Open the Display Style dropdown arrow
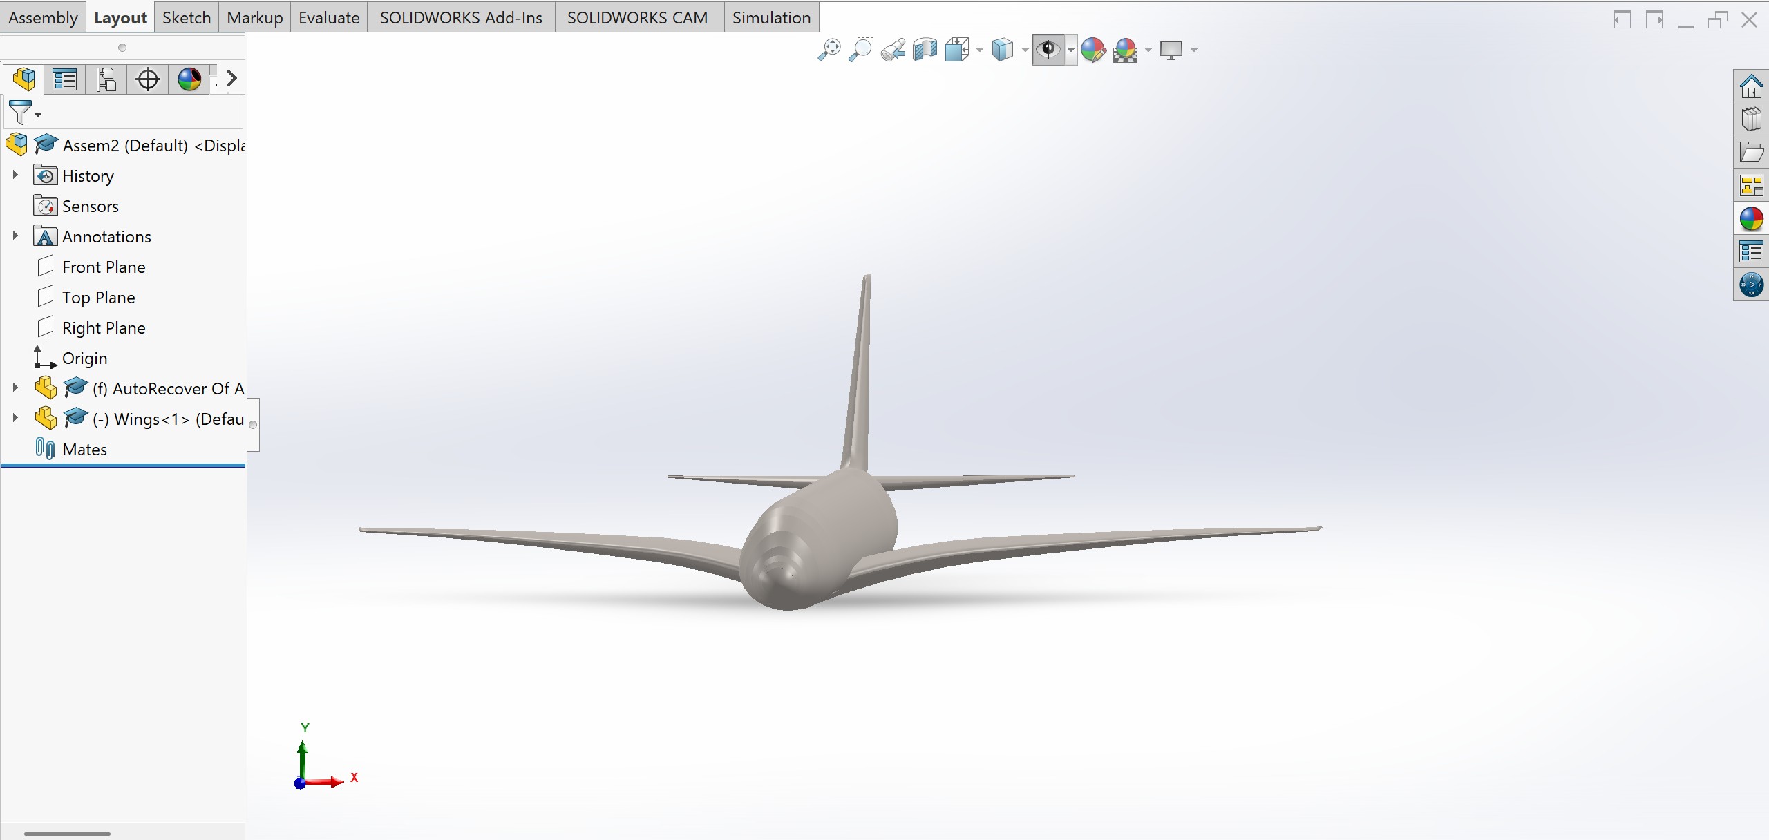Viewport: 1769px width, 840px height. [x=1025, y=50]
